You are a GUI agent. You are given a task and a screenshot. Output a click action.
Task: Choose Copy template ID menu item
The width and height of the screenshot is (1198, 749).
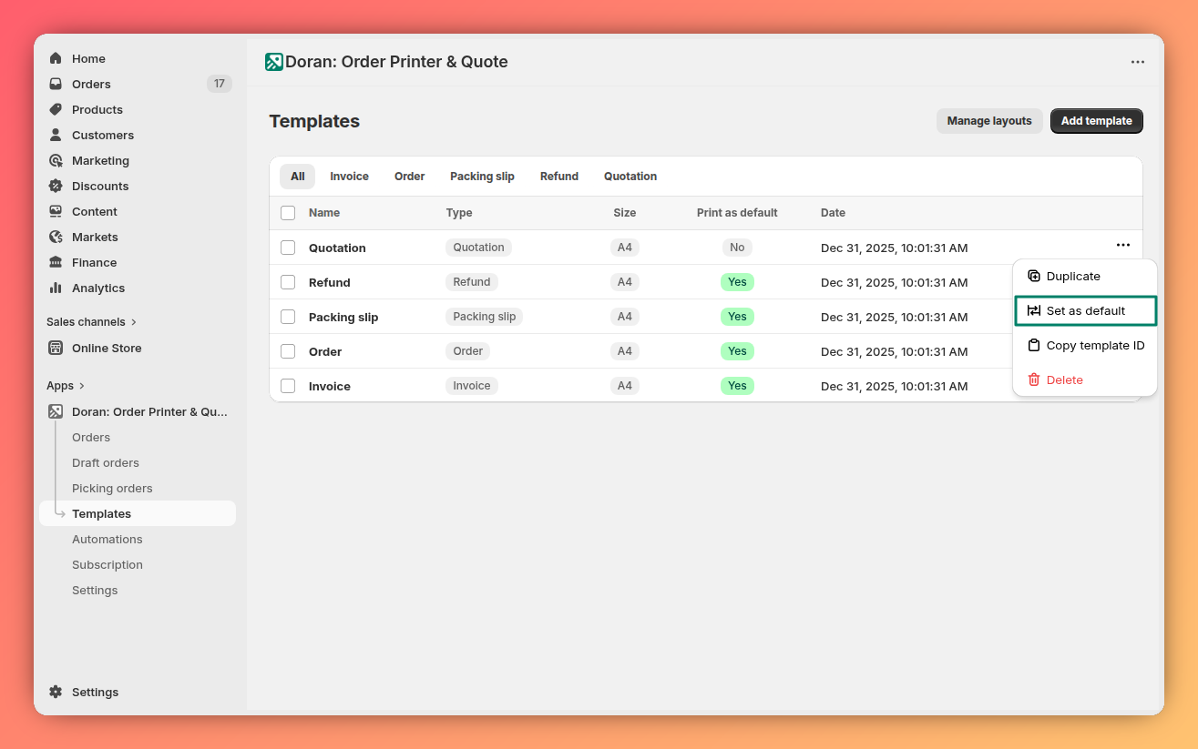[1085, 345]
